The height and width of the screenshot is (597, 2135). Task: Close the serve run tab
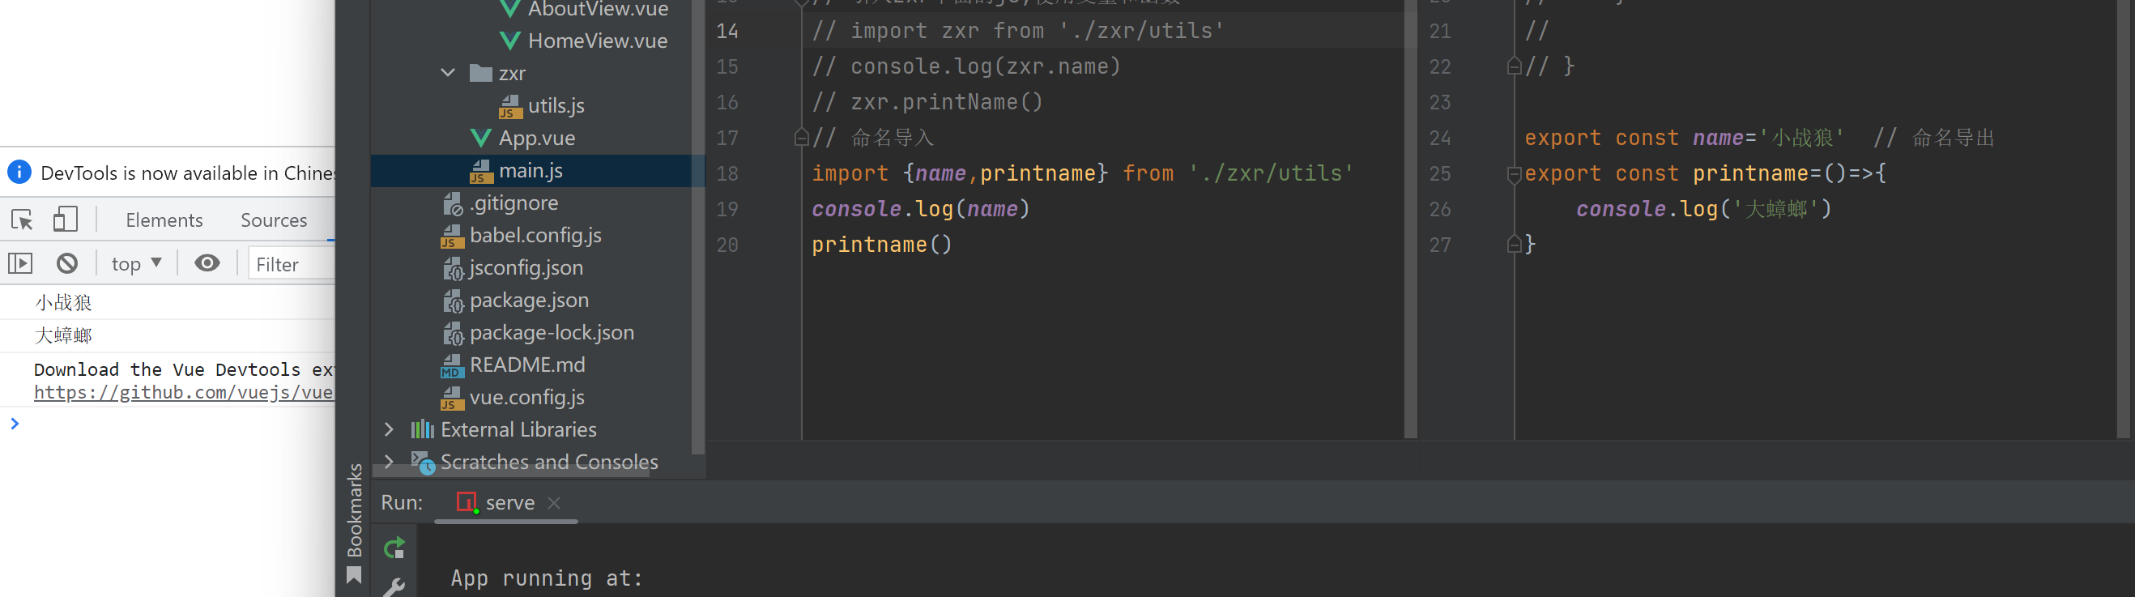(555, 502)
